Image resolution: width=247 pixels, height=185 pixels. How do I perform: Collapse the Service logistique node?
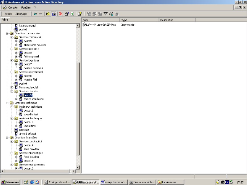(x=12, y=60)
